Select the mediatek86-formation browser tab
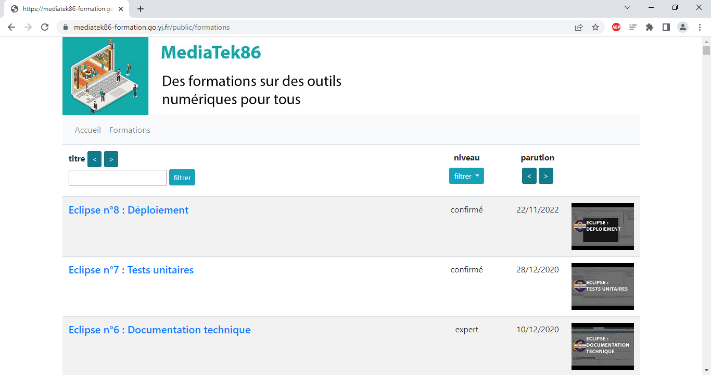Viewport: 711px width, 375px height. [x=67, y=9]
